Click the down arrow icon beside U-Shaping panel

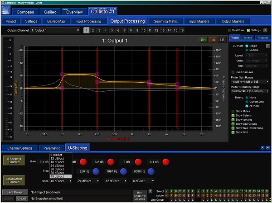[x=262, y=148]
